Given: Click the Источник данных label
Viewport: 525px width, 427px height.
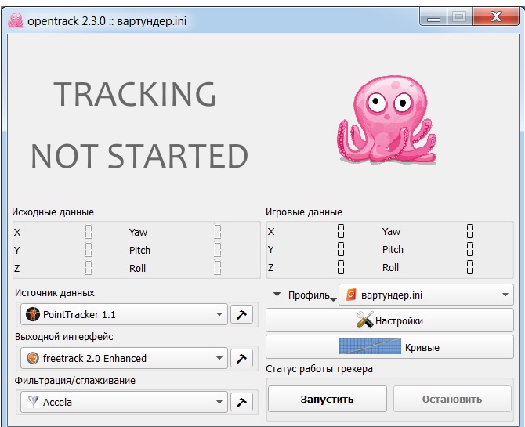Looking at the screenshot, I should click(55, 293).
